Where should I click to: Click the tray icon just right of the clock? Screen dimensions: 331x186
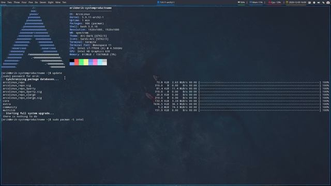tap(309, 3)
